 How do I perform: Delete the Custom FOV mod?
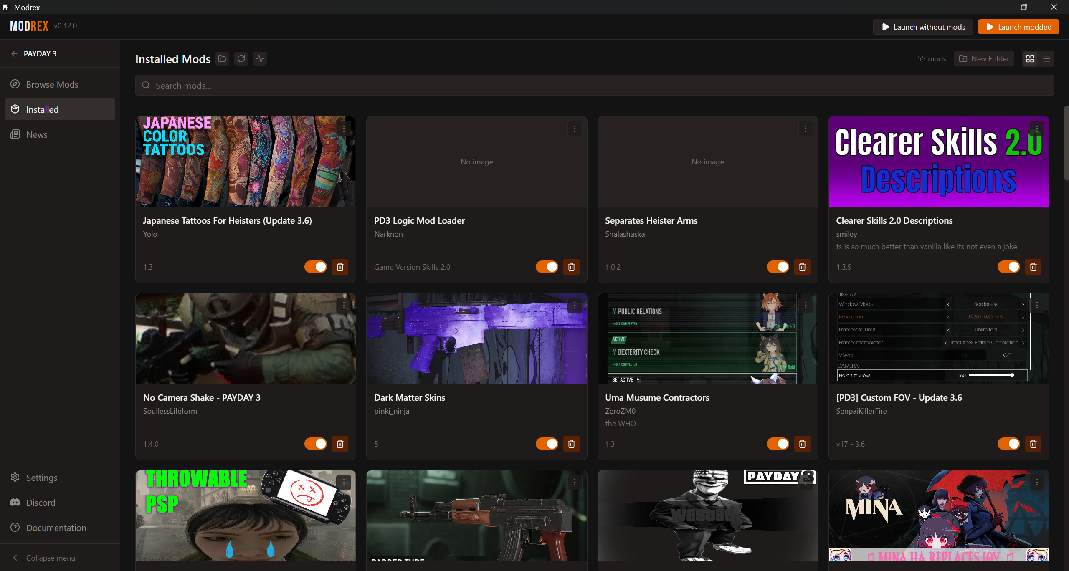coord(1033,444)
